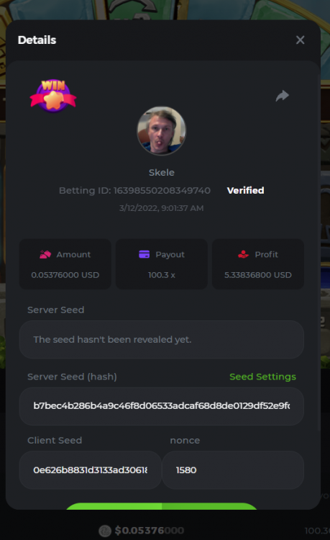Click the share arrow icon
Viewport: 330px width, 540px height.
(x=283, y=96)
